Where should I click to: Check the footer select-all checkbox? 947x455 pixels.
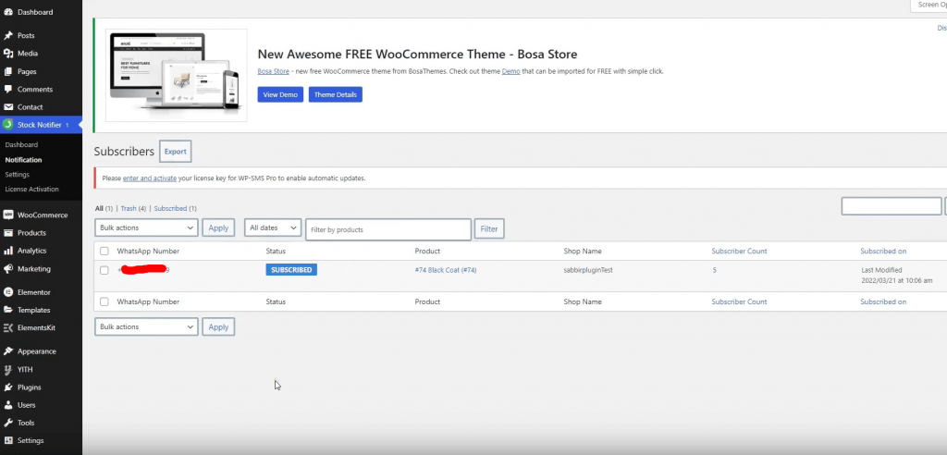[105, 301]
